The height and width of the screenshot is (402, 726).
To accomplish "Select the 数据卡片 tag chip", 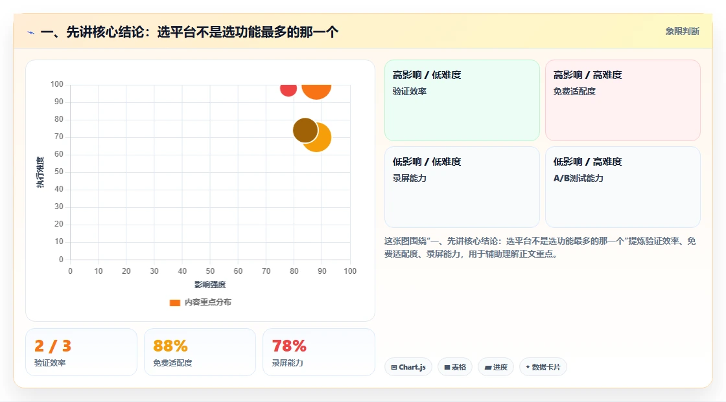I will (543, 367).
